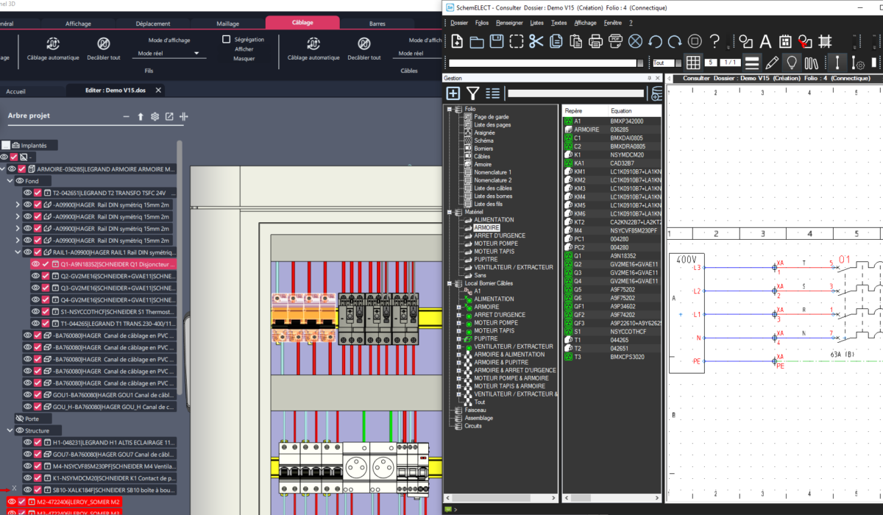Click the Open folder icon in SchemELECT
Viewport: 883px width, 515px height.
pyautogui.click(x=476, y=41)
